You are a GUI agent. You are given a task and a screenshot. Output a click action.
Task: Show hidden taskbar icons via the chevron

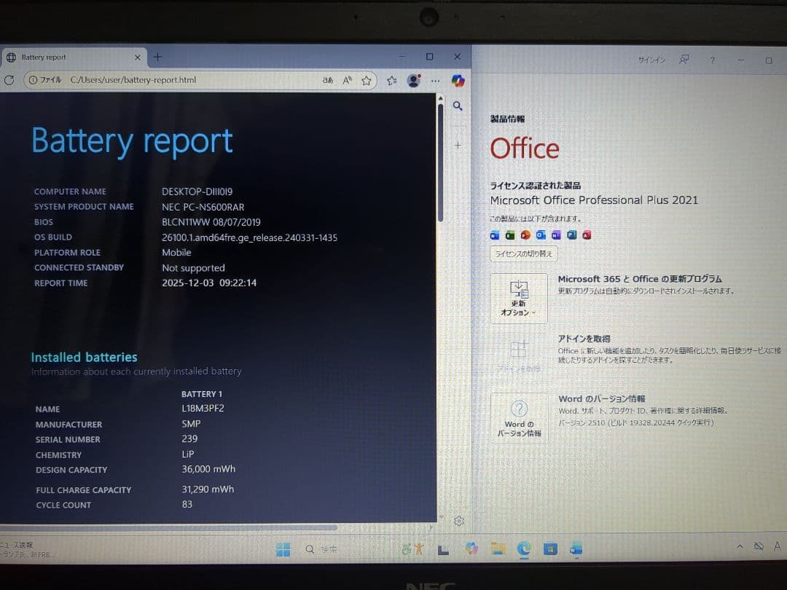(x=740, y=546)
